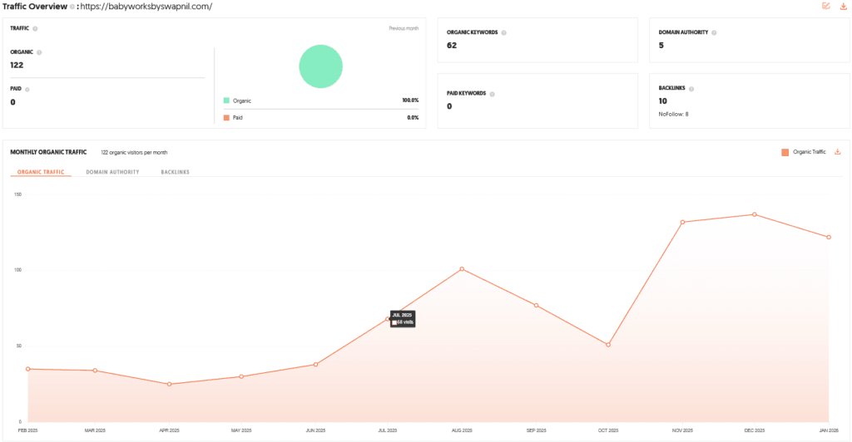Open the babyworksbyswapnil.com URL in the title
This screenshot has height=442, width=852.
click(146, 7)
